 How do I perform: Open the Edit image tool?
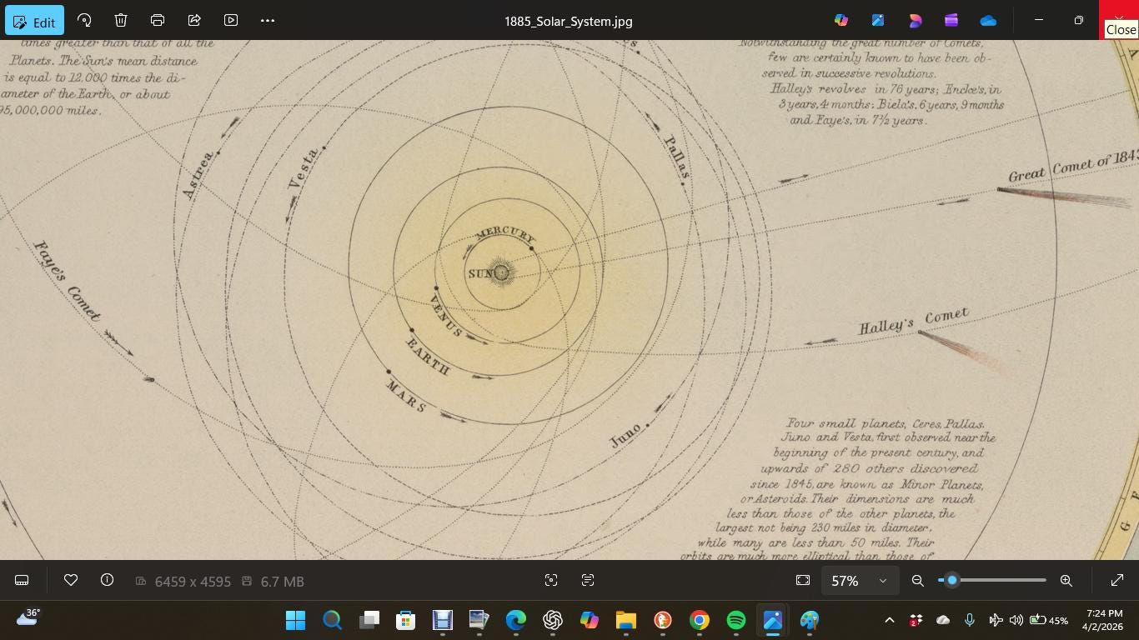click(34, 21)
